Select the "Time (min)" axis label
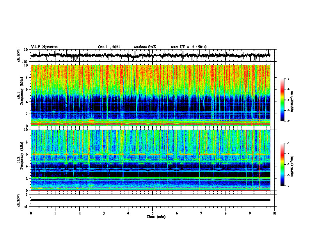 point(156,217)
